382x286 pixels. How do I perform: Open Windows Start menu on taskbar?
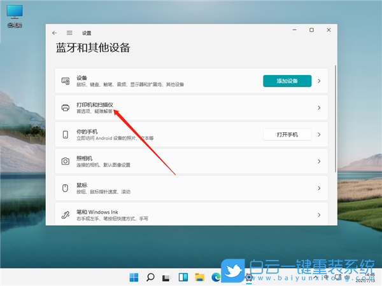point(134,277)
